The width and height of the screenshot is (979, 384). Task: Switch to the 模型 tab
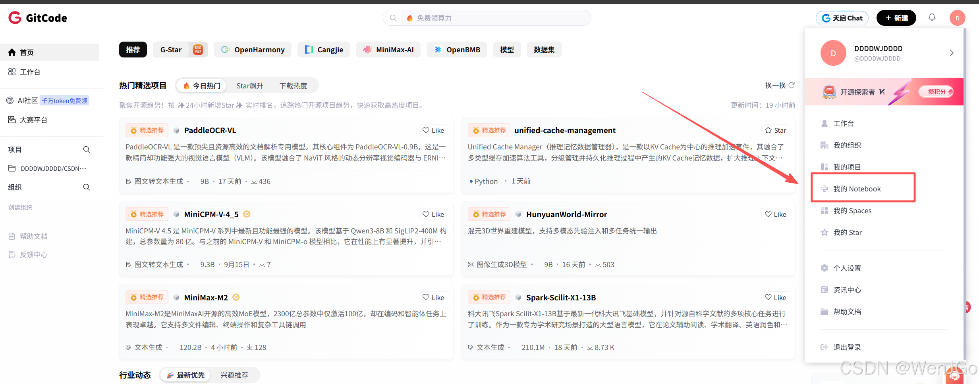click(x=507, y=50)
